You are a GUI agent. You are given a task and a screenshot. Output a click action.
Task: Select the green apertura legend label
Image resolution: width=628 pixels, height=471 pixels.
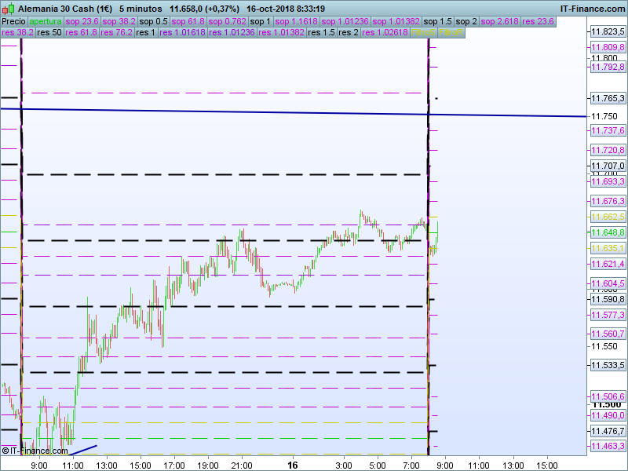pos(46,21)
